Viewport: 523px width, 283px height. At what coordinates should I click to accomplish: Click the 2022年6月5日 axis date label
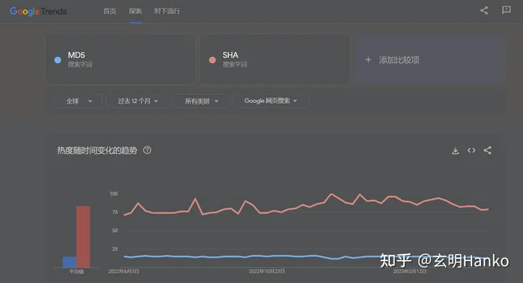[123, 271]
